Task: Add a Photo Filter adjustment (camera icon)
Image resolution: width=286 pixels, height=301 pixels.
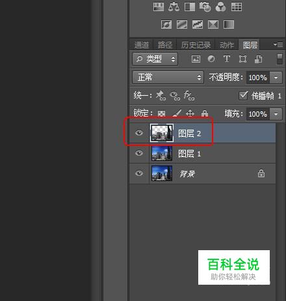Action: 205,7
